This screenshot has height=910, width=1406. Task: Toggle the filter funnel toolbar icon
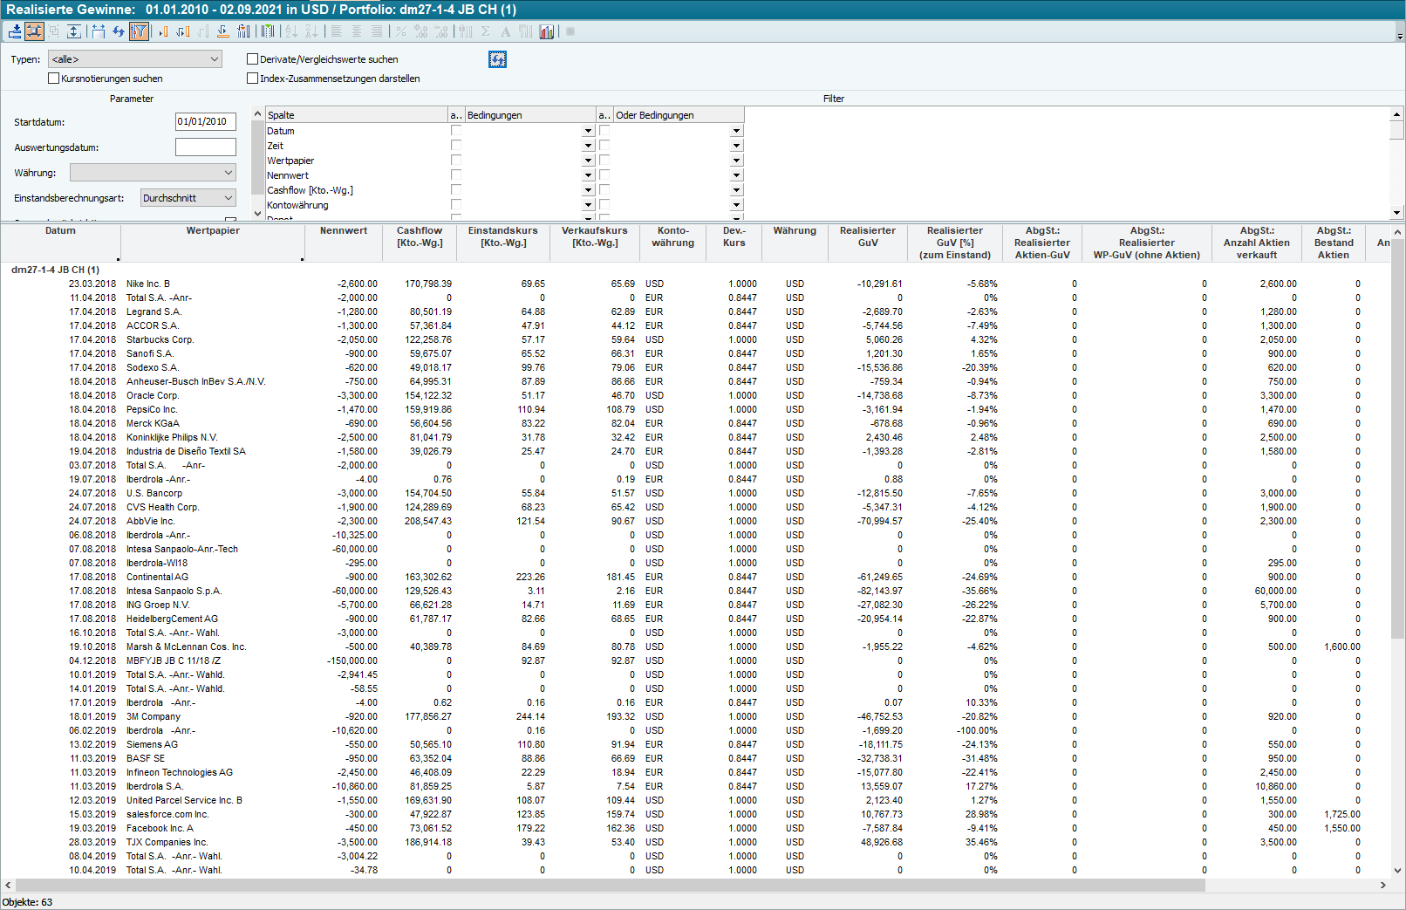pos(139,31)
